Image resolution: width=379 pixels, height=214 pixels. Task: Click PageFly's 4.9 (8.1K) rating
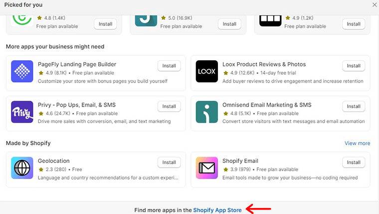52,73
